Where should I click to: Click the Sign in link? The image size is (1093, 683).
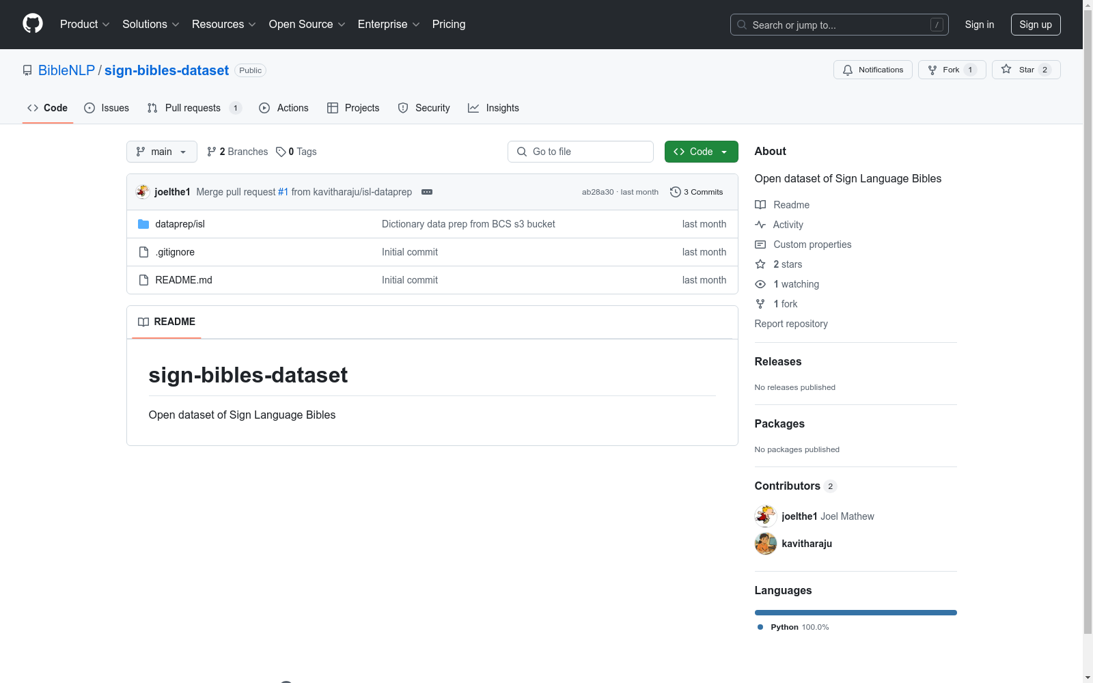pos(980,25)
